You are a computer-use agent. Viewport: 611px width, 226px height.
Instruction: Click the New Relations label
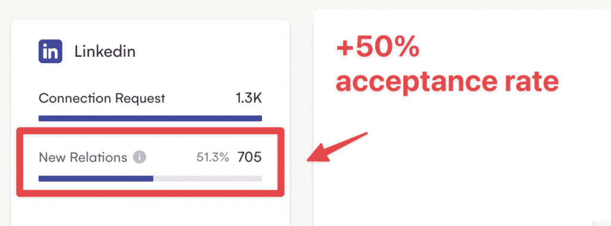pos(83,157)
